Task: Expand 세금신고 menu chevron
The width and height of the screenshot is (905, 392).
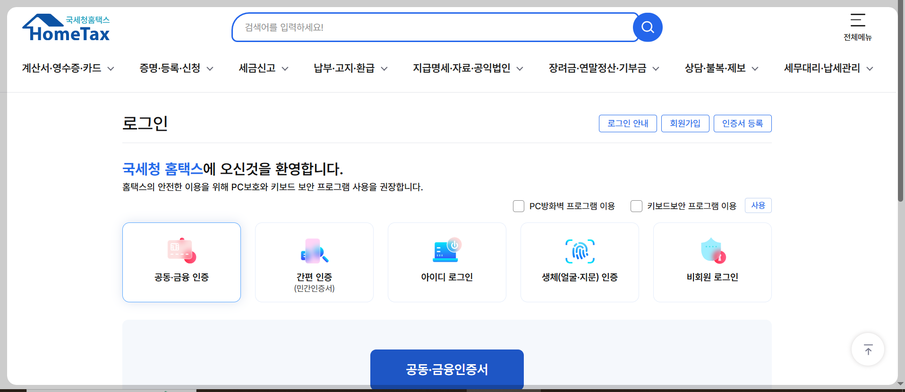Action: 285,68
